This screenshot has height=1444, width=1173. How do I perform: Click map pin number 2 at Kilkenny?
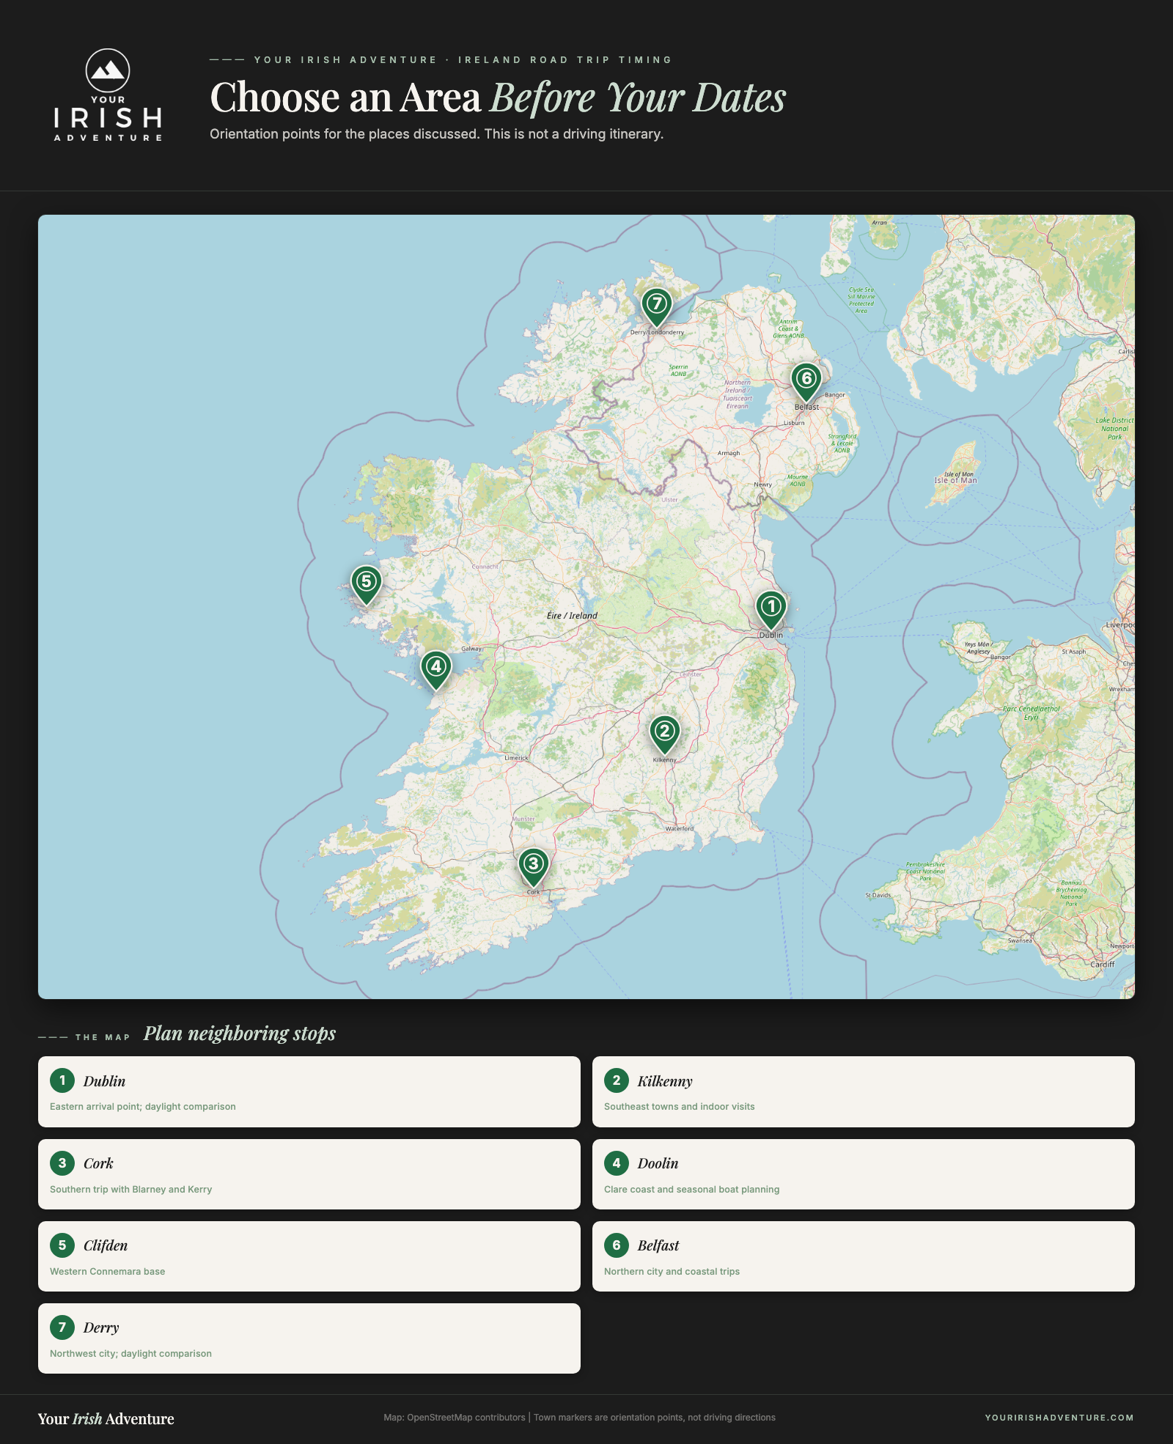click(x=664, y=734)
